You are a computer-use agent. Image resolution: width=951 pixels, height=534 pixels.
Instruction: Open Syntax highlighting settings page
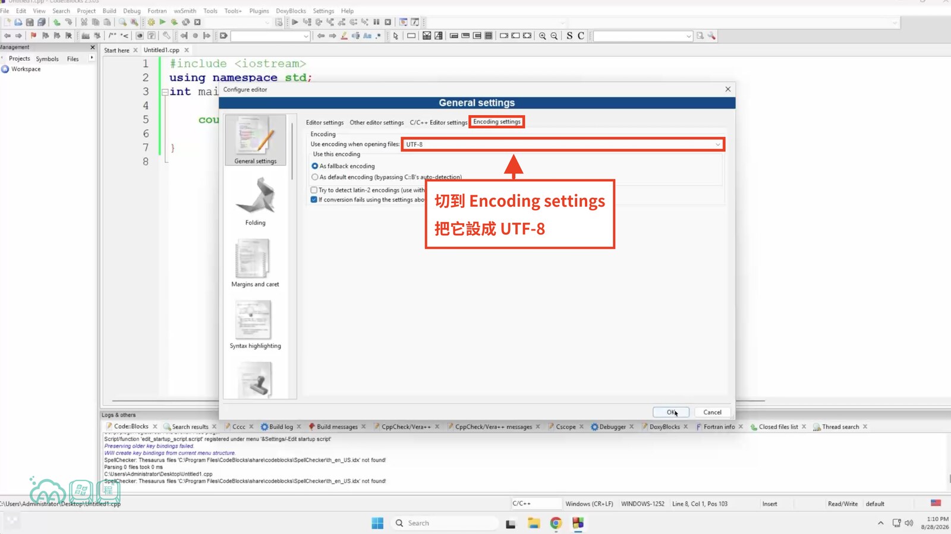point(256,325)
